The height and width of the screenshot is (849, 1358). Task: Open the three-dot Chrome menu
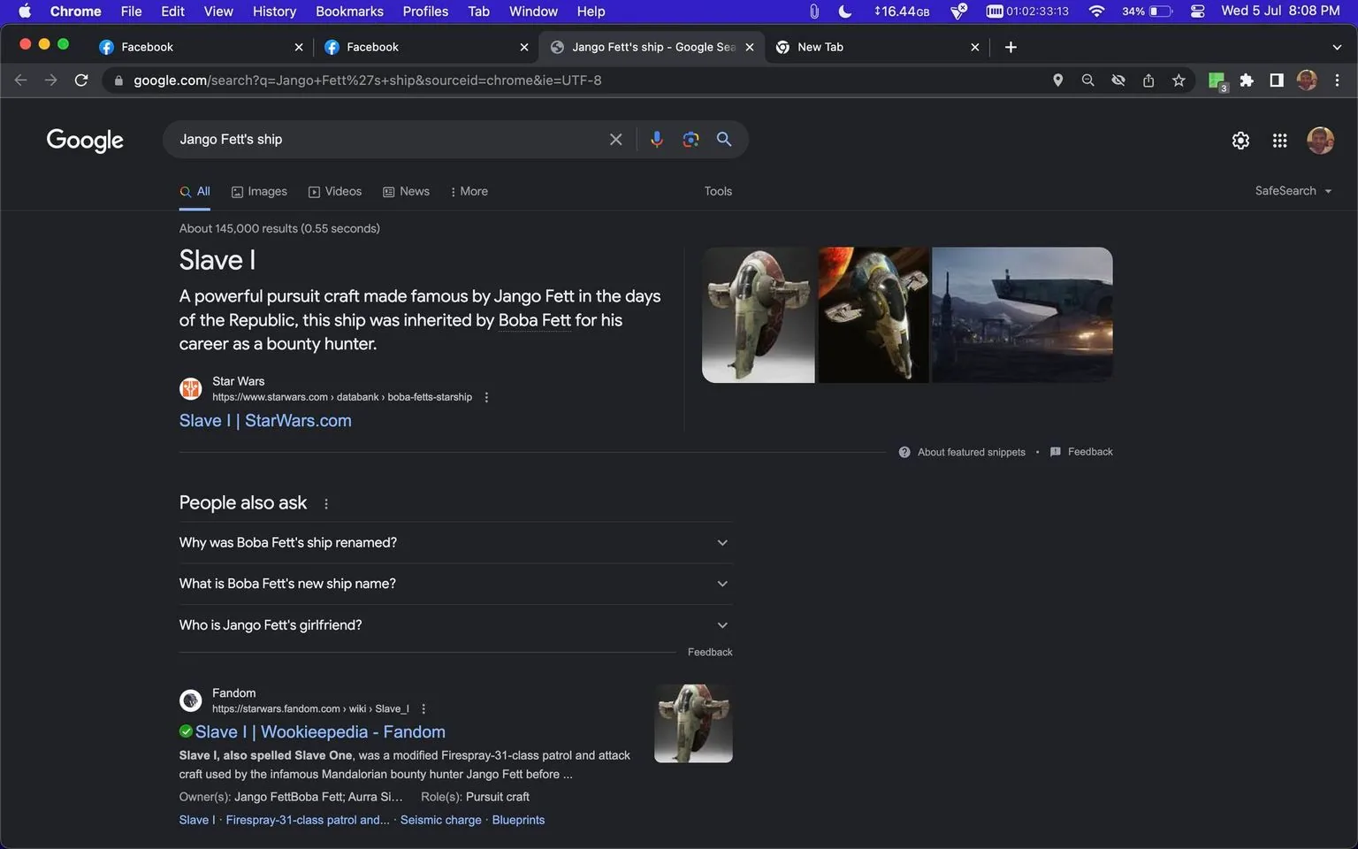(1338, 80)
